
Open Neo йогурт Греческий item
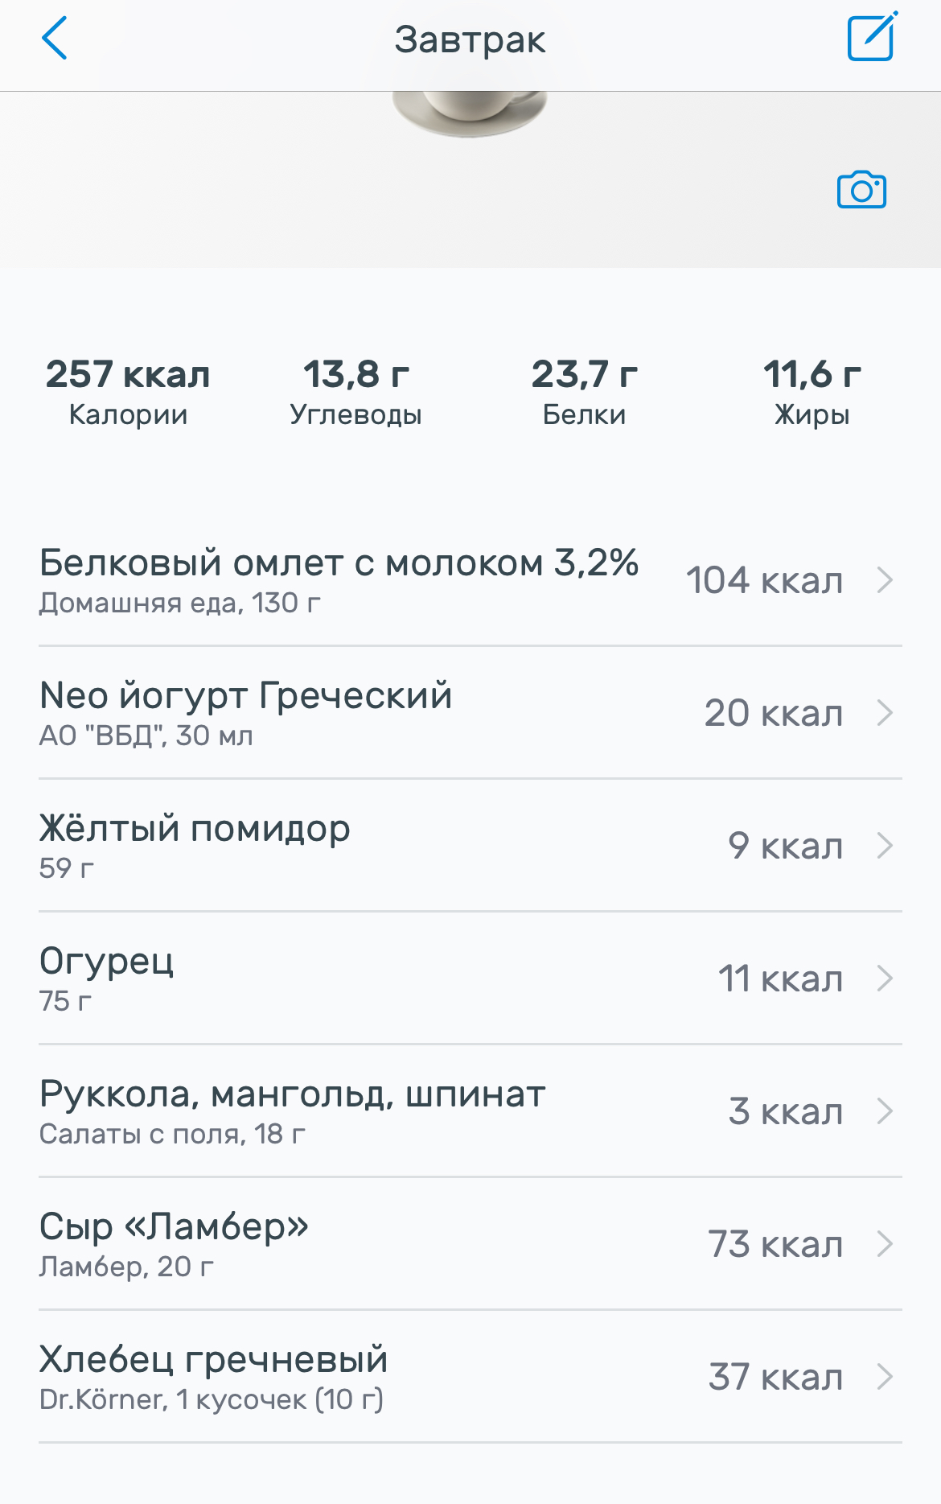click(245, 712)
